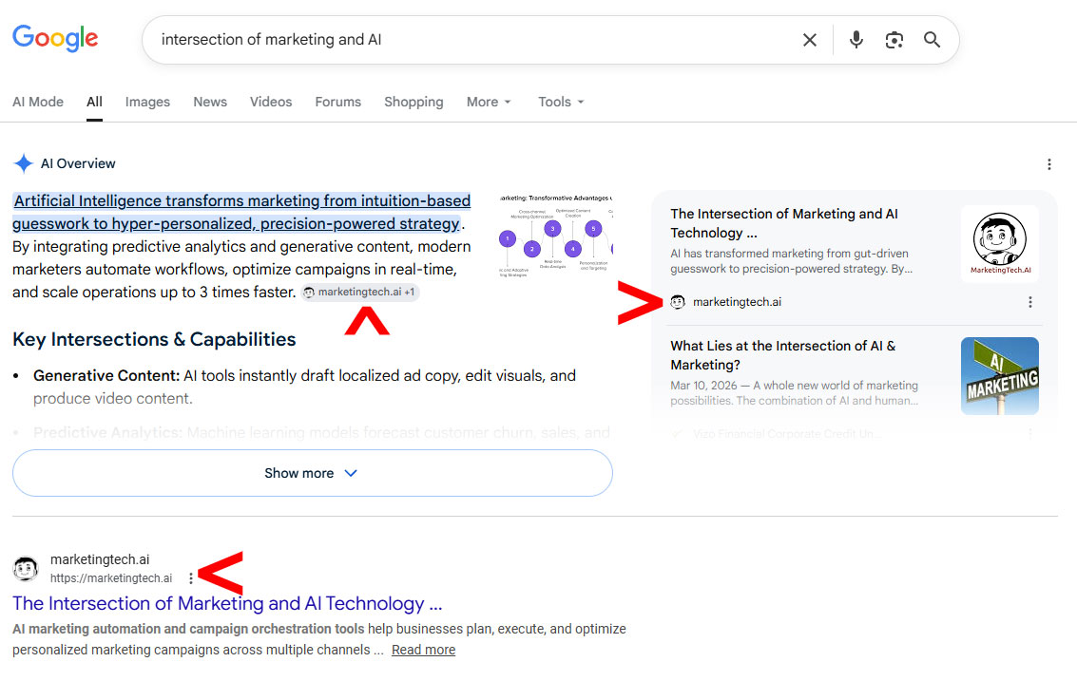Open 'The Intersection of Marketing and AI Technology' card
The image size is (1077, 681).
click(783, 223)
